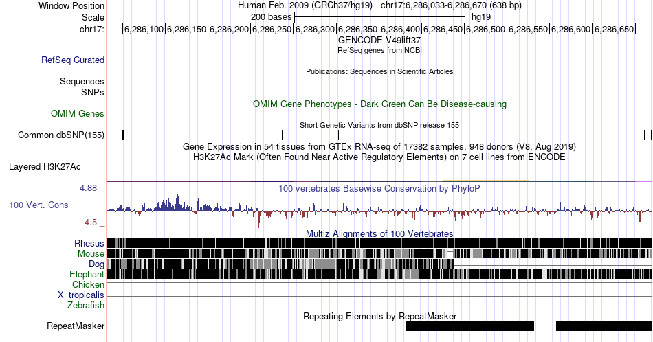Click the Mouse alignment bar

(379, 253)
